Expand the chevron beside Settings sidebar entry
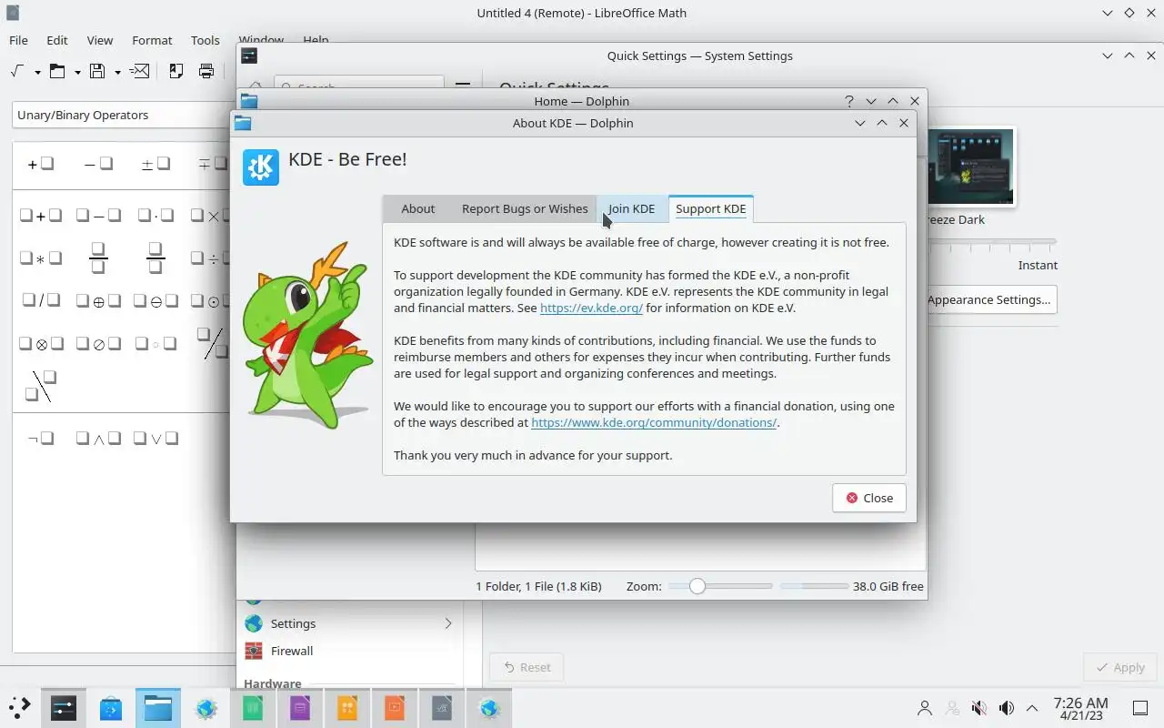 447,623
